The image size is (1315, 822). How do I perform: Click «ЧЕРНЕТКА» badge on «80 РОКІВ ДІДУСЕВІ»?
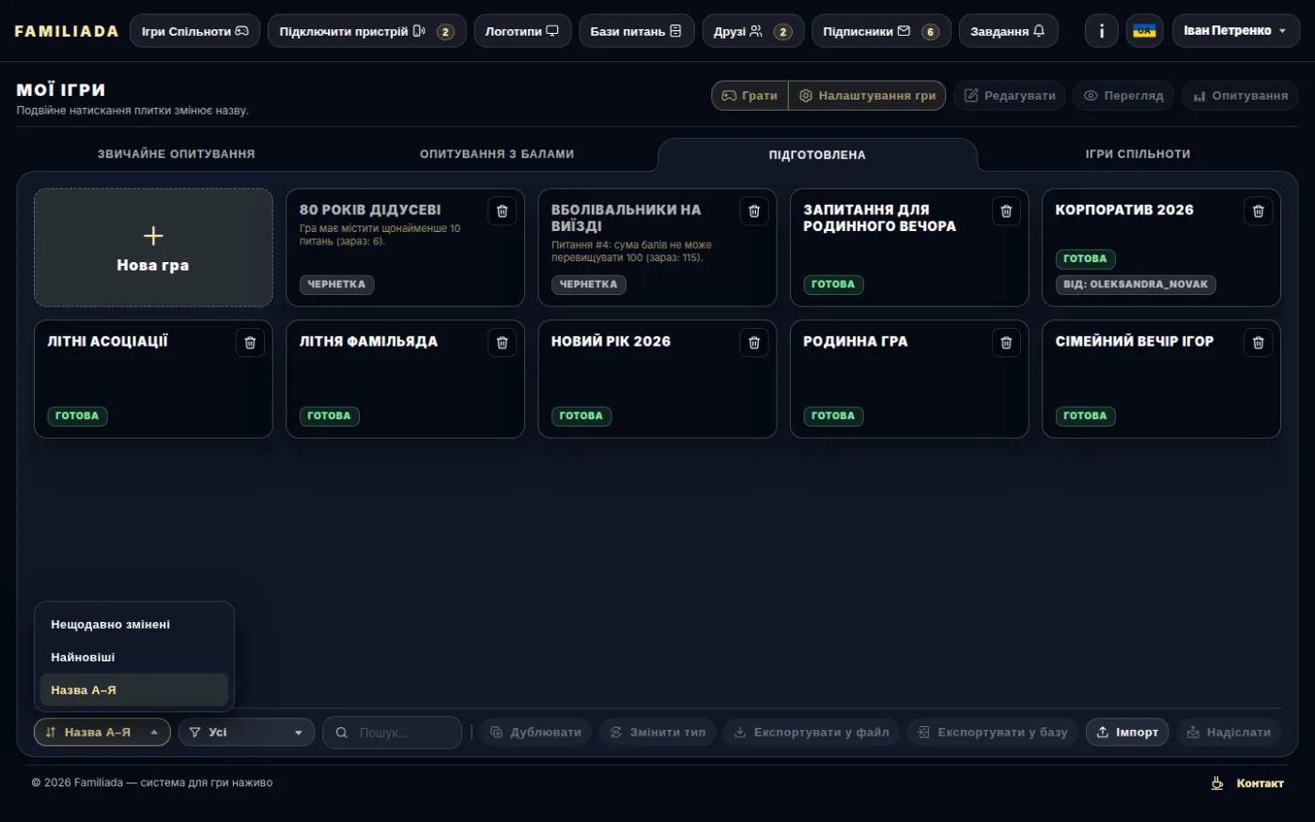click(x=336, y=285)
